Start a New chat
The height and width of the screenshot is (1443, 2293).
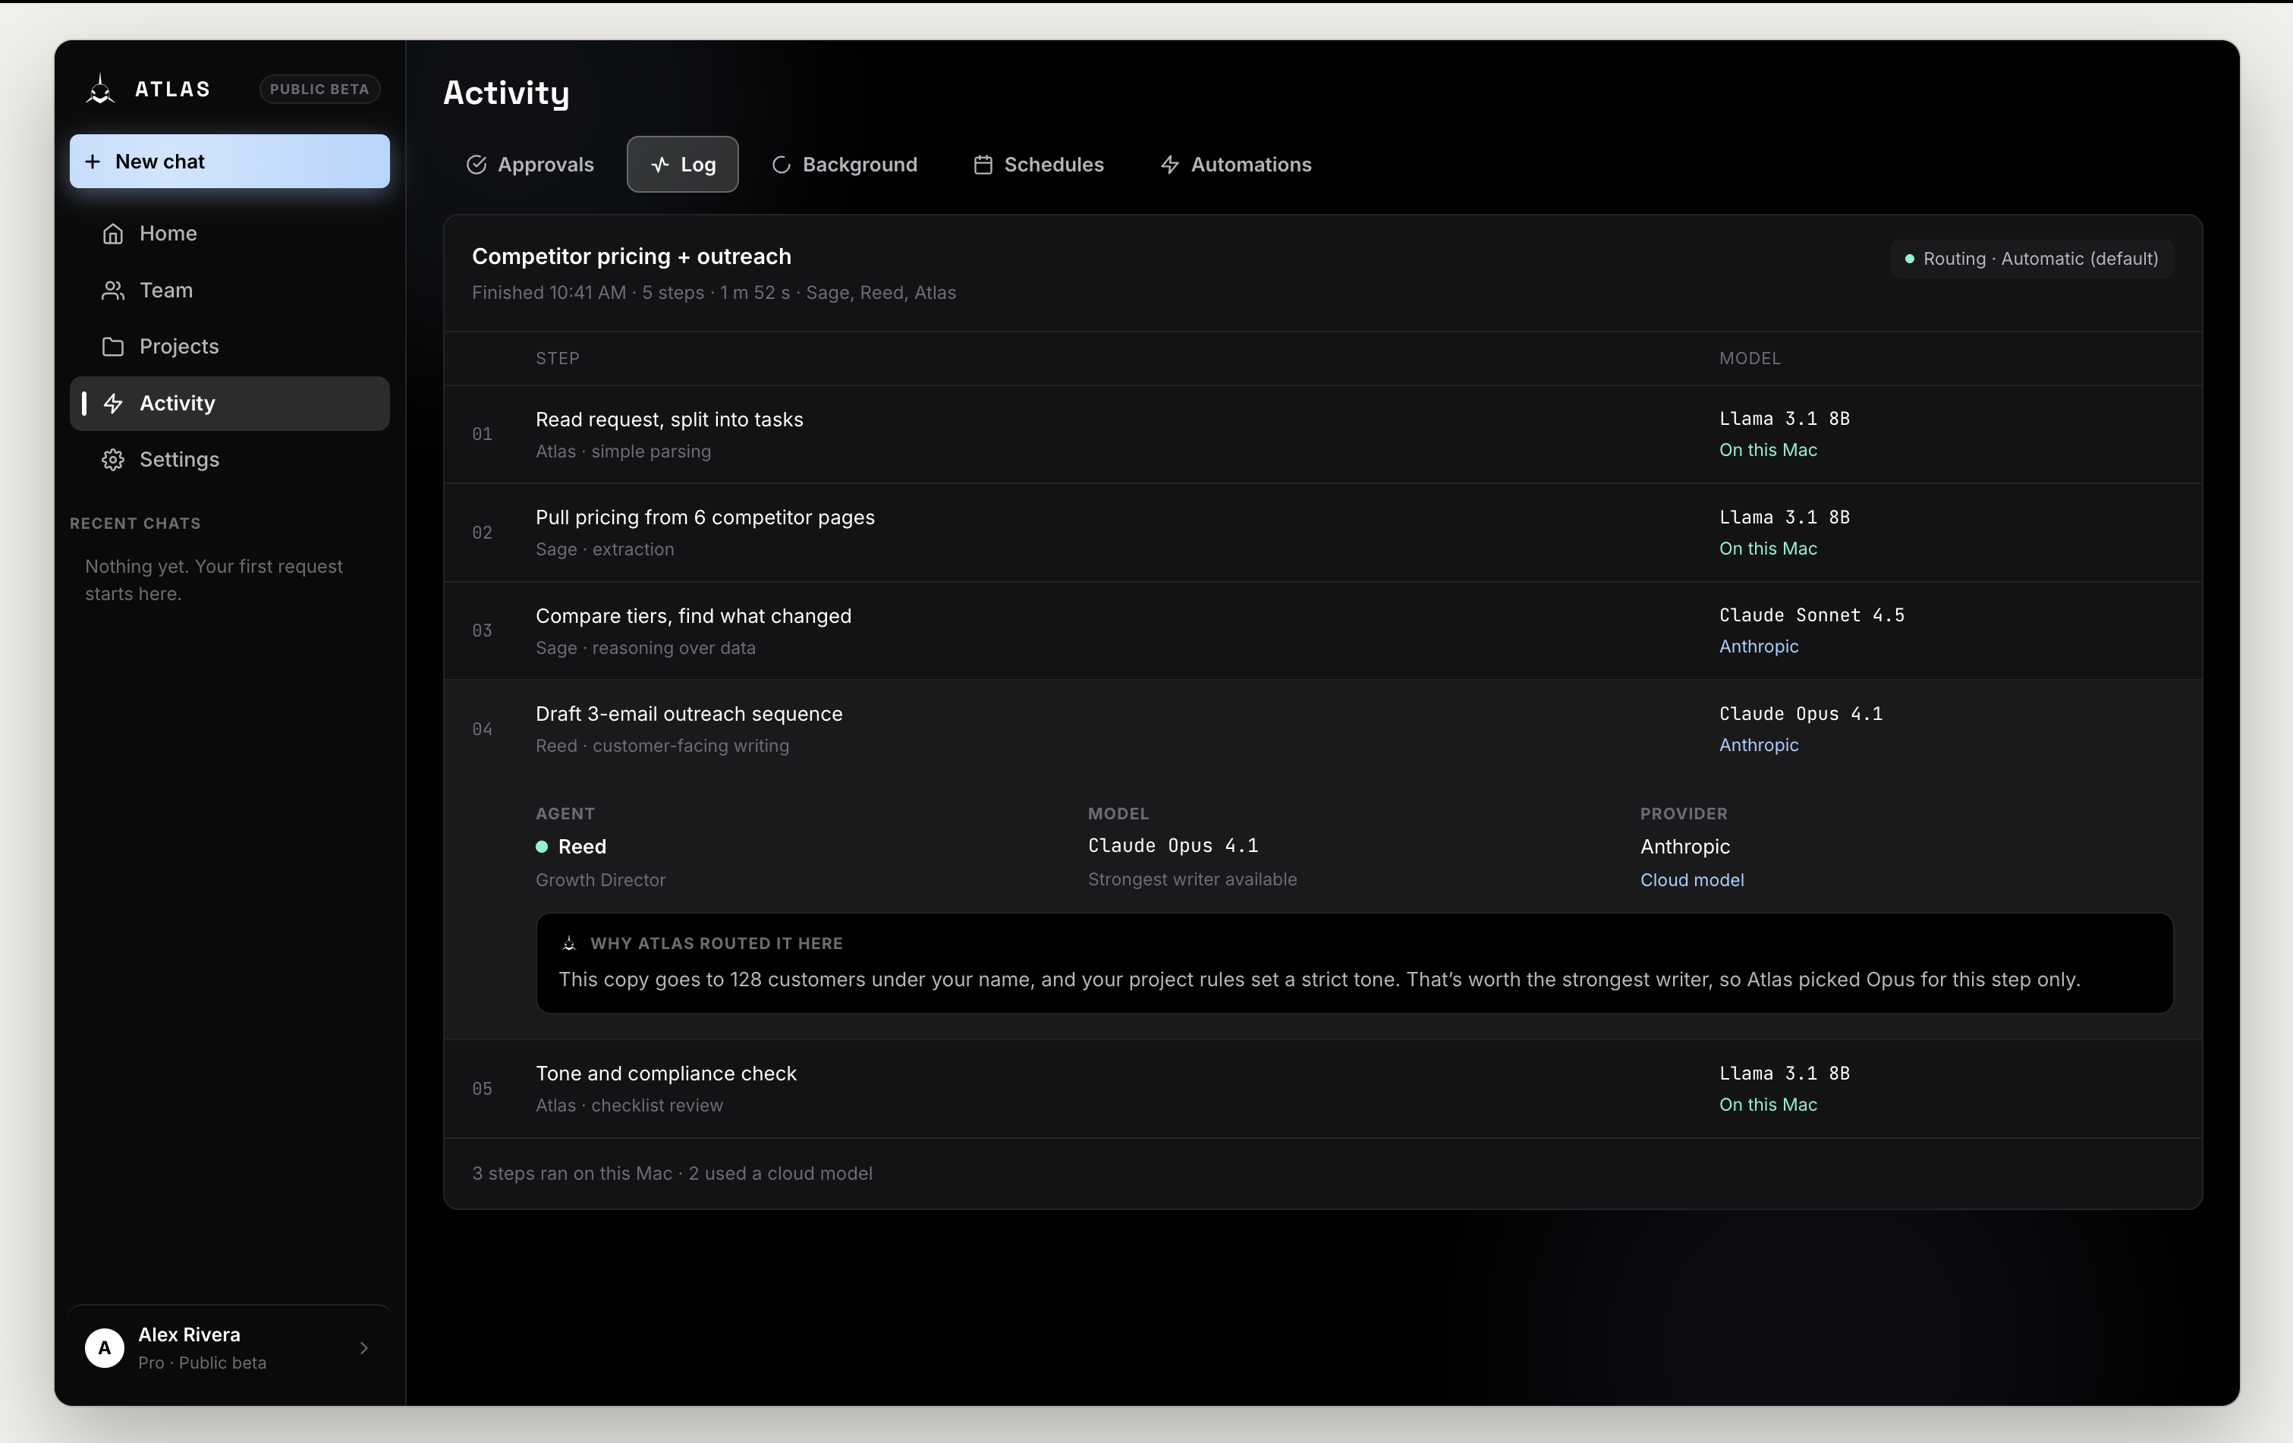[229, 162]
